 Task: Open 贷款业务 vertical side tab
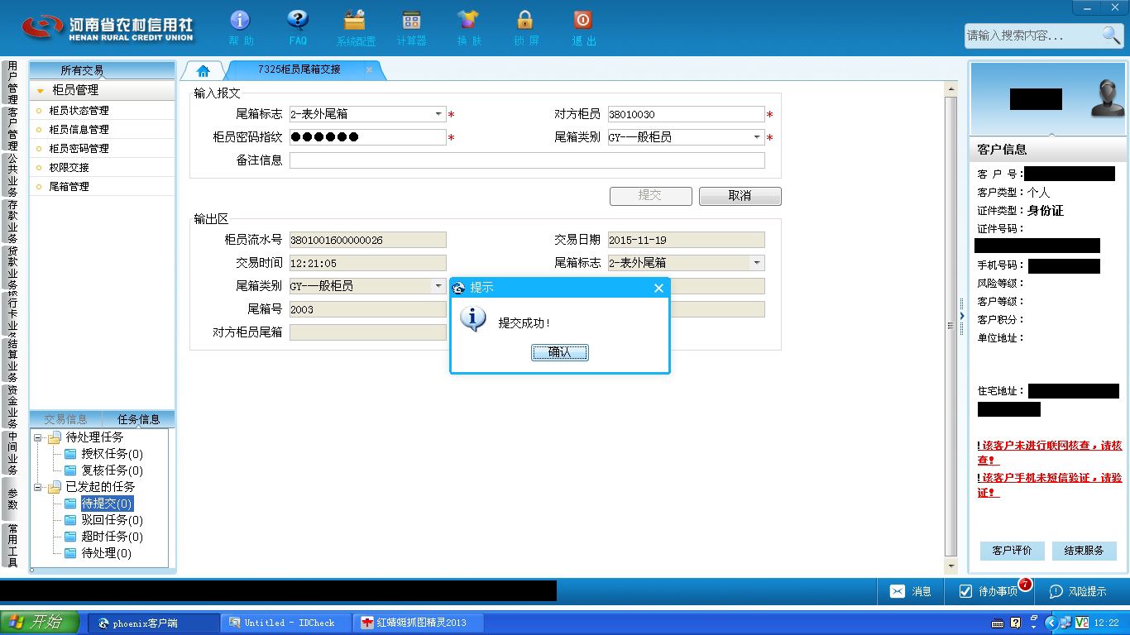pyautogui.click(x=12, y=268)
